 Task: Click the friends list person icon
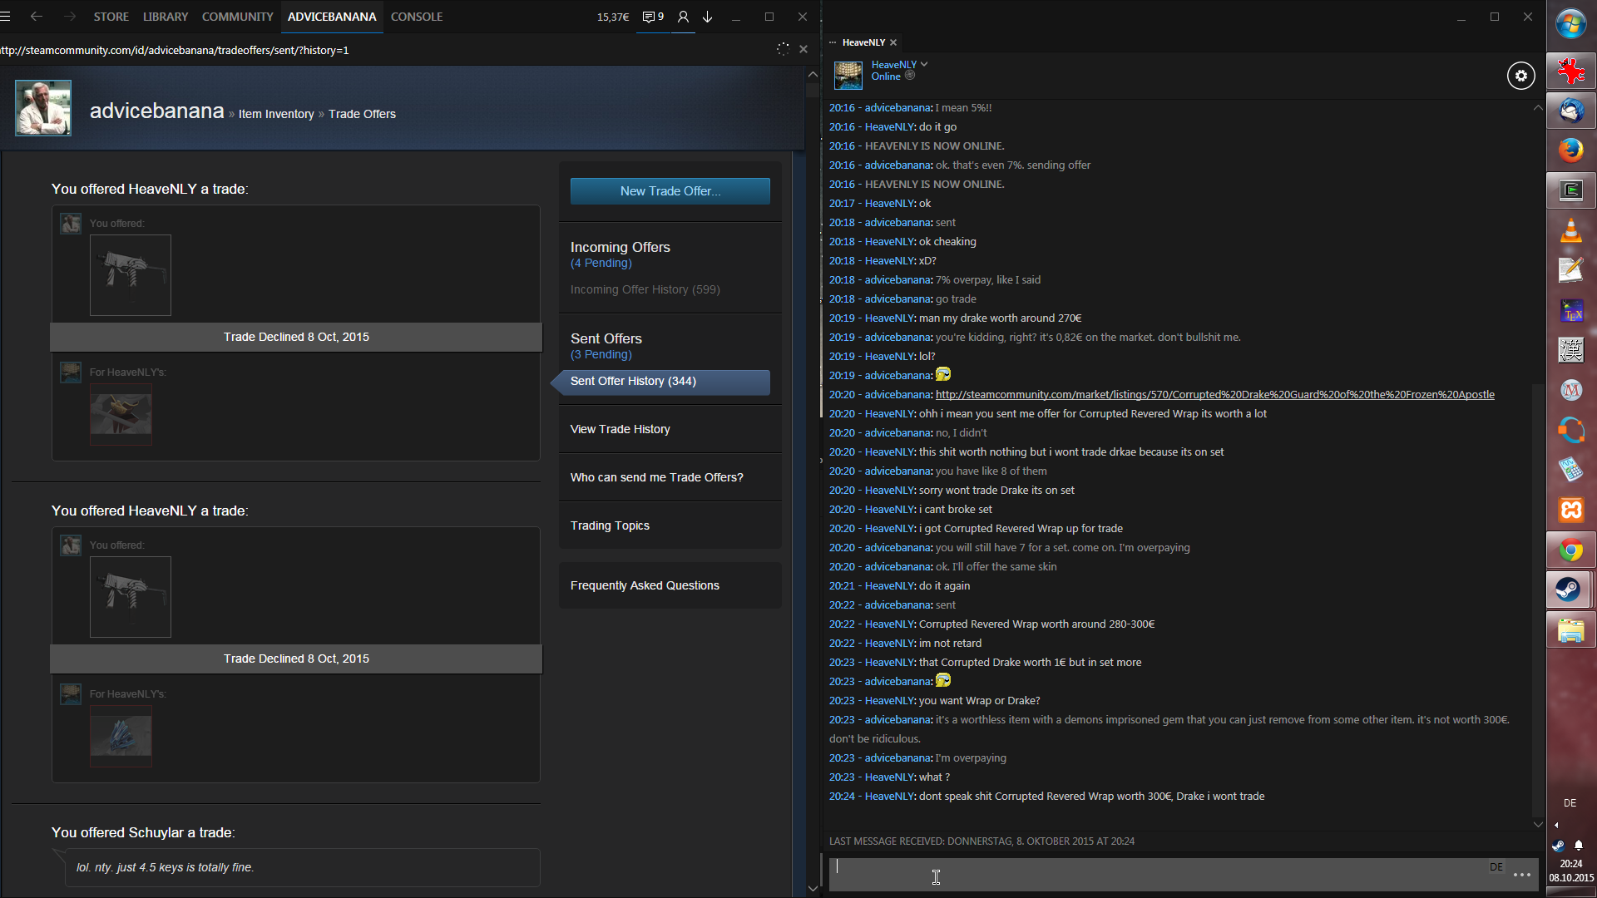point(683,17)
